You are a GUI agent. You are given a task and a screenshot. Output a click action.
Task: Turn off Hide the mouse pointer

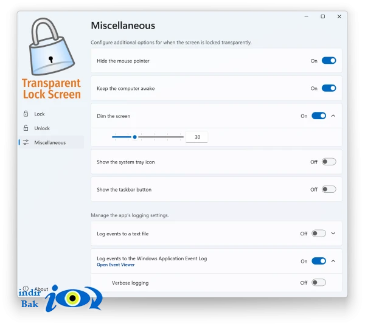tap(328, 61)
